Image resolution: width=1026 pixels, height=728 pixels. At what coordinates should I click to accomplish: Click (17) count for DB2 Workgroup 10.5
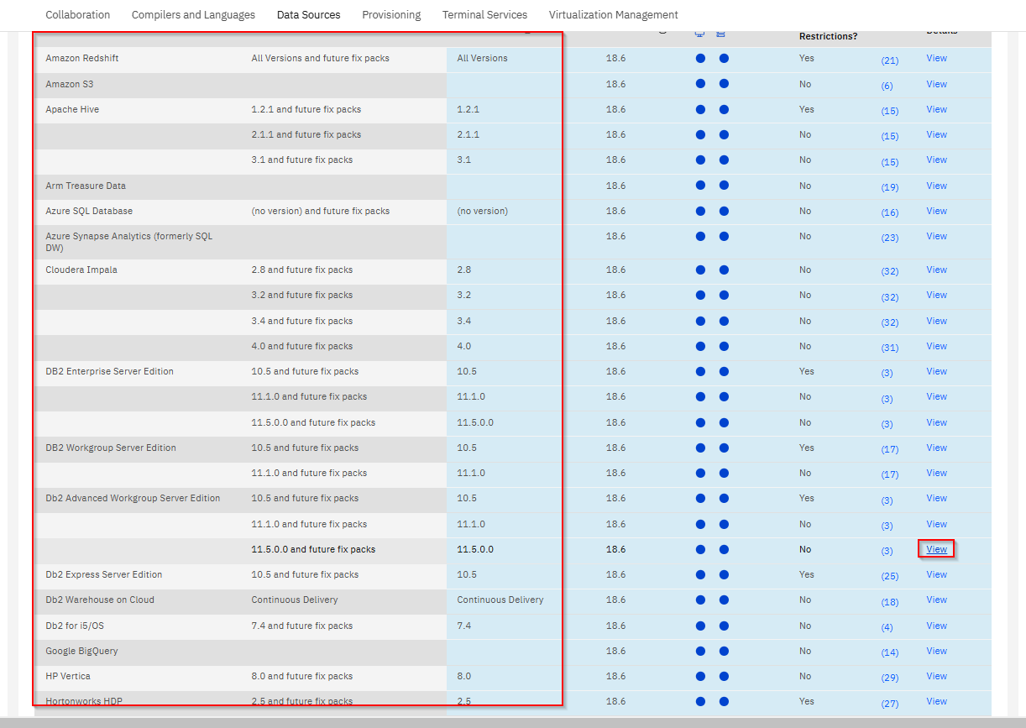point(890,449)
